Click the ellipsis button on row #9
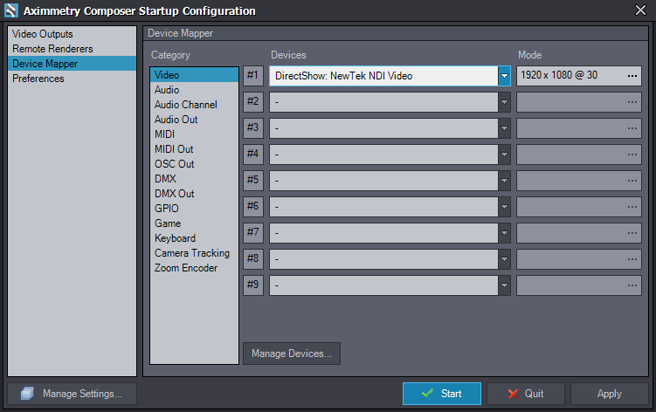 (632, 285)
